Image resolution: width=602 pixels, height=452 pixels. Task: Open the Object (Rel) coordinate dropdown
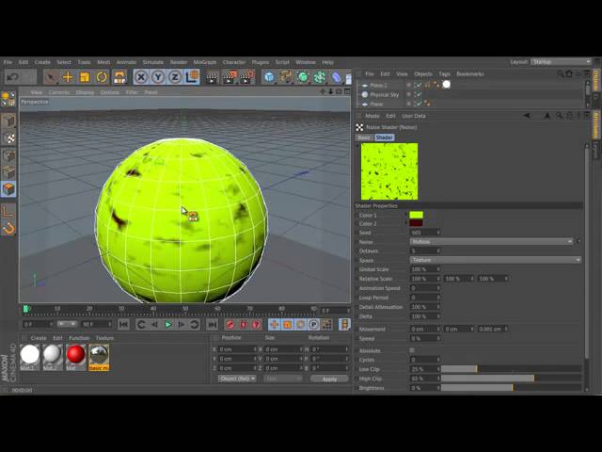(237, 379)
